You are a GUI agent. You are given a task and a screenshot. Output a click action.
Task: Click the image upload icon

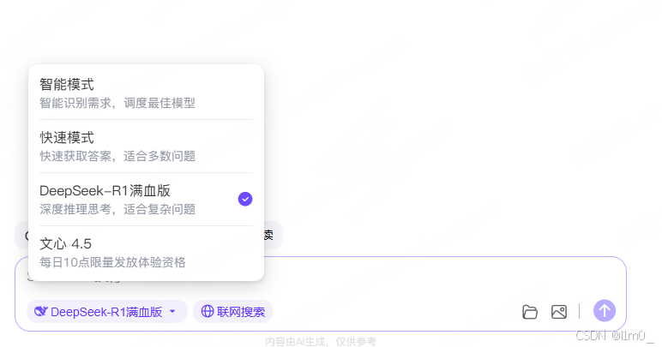[x=559, y=312]
